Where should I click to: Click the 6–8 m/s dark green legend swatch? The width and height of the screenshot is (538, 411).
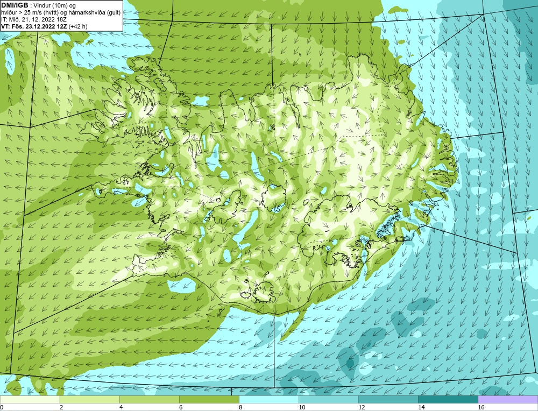[x=209, y=399]
